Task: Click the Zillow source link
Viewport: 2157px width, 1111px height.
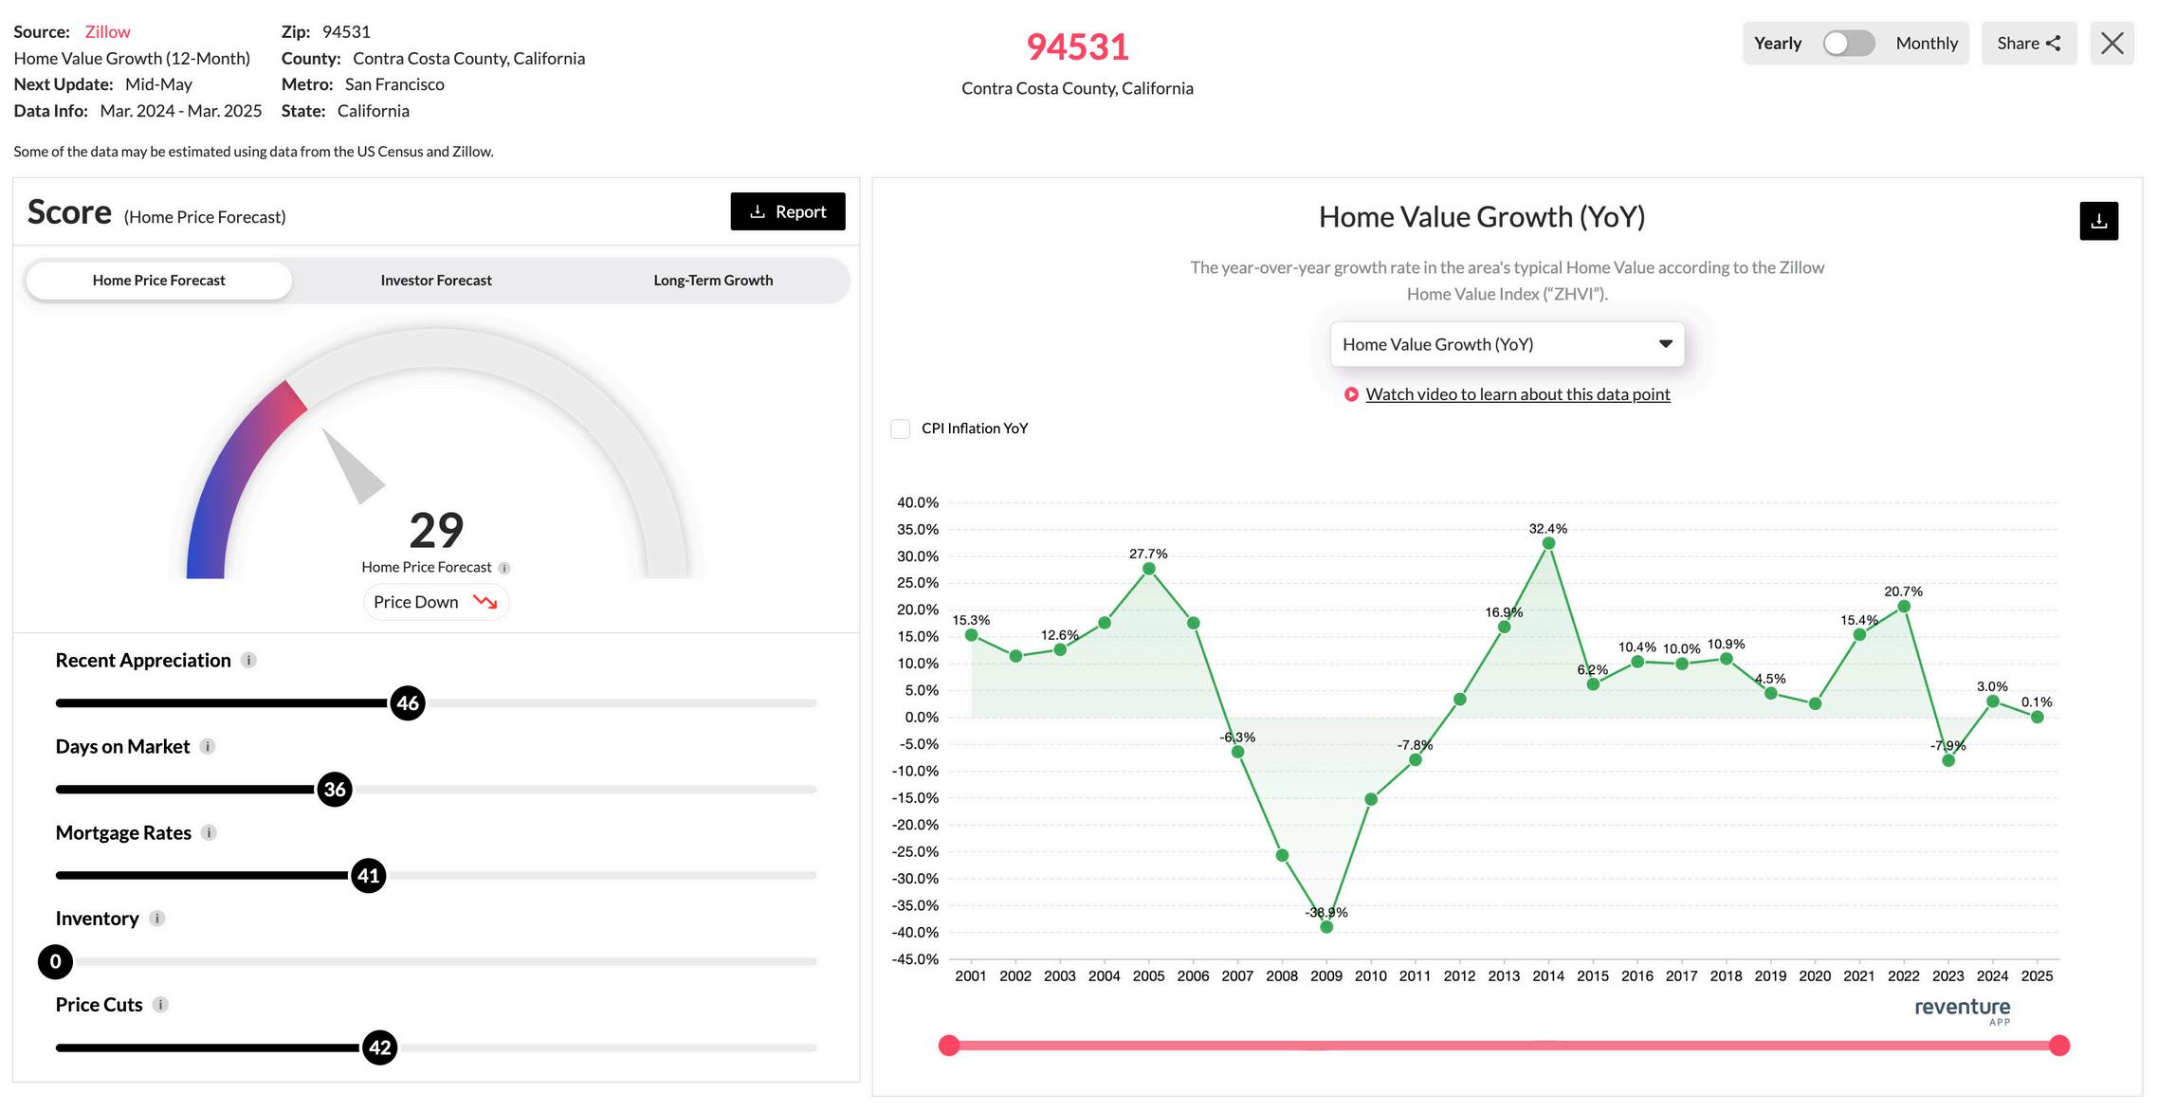Action: 107,32
